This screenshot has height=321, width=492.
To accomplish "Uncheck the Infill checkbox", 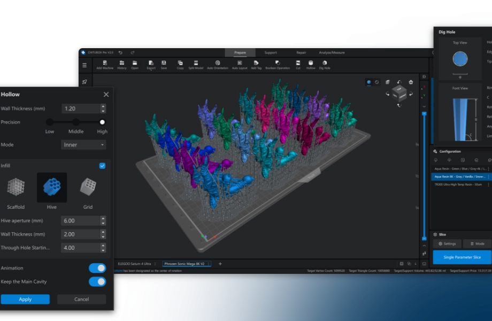I will [102, 166].
